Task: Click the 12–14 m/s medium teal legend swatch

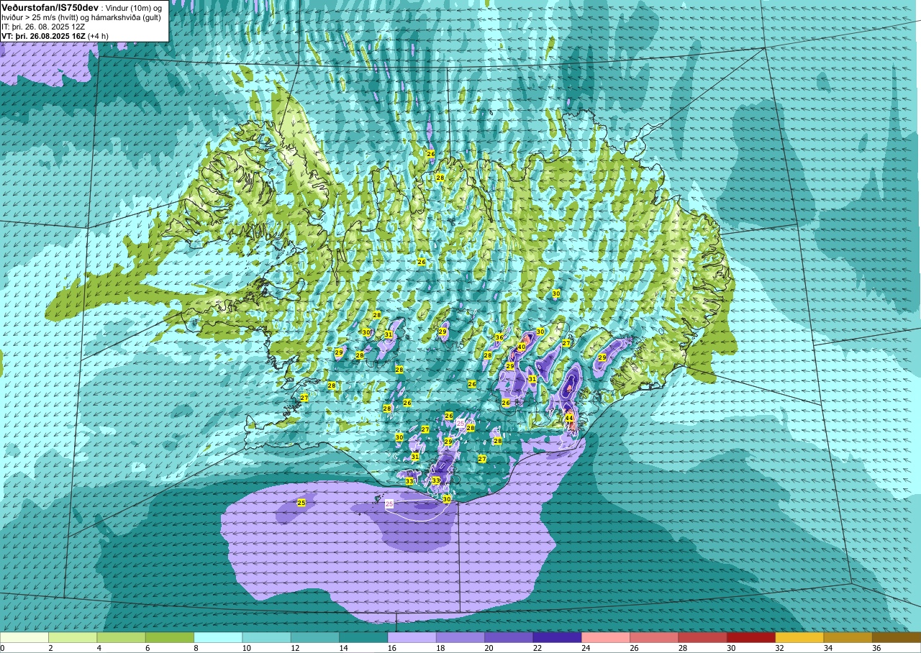Action: click(315, 637)
